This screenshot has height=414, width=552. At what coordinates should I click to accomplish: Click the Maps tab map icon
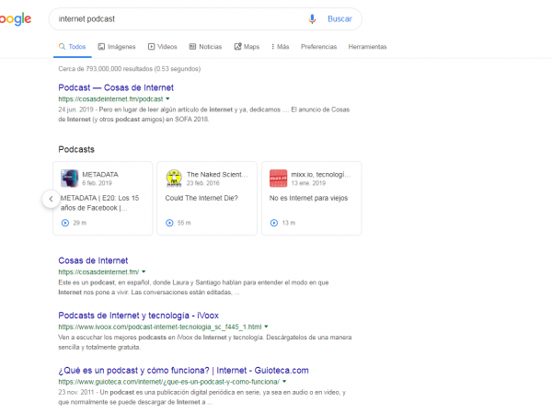pos(238,47)
